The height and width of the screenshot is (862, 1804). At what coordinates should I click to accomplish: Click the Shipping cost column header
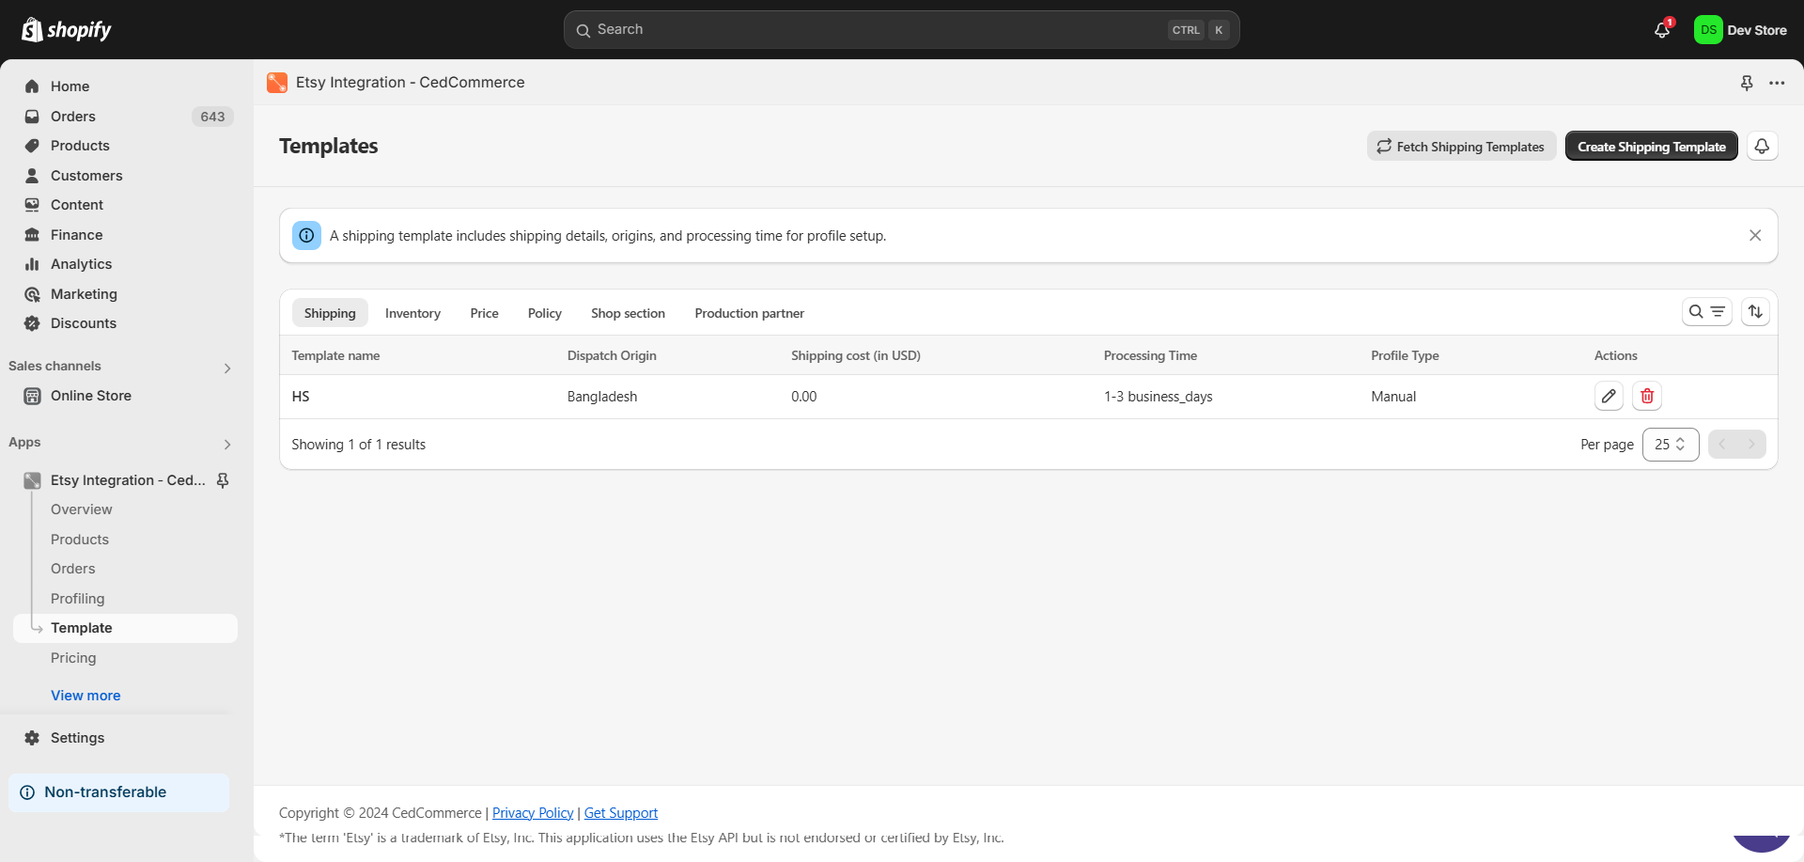pos(856,355)
